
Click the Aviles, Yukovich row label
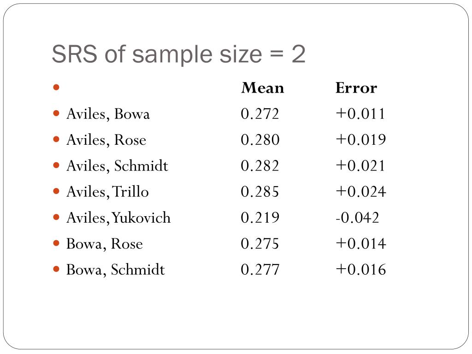tap(118, 218)
